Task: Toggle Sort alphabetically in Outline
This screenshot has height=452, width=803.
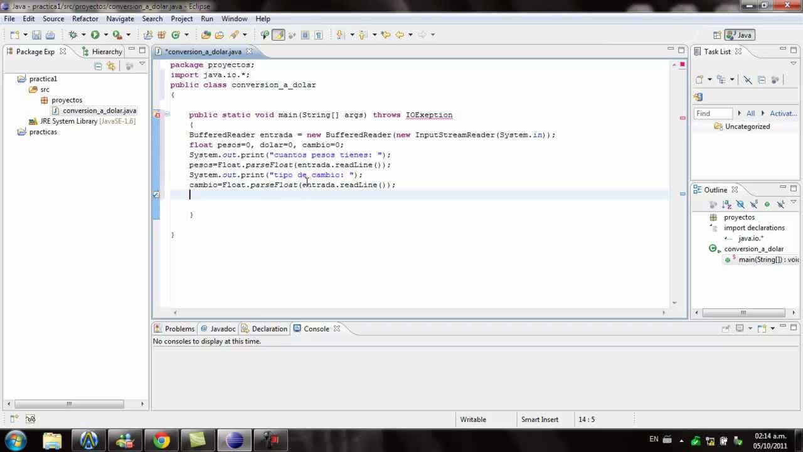Action: tap(726, 204)
